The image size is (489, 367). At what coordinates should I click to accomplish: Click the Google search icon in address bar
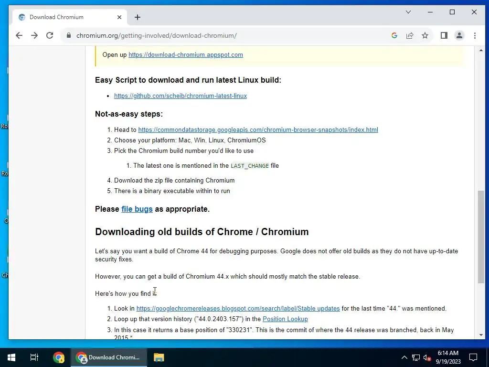coord(394,35)
